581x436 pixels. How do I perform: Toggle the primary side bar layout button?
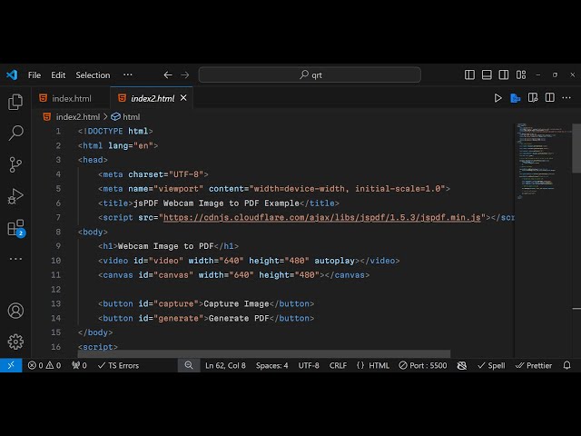[469, 75]
